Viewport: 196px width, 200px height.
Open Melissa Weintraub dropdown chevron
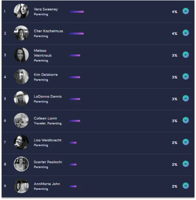[x=185, y=55]
